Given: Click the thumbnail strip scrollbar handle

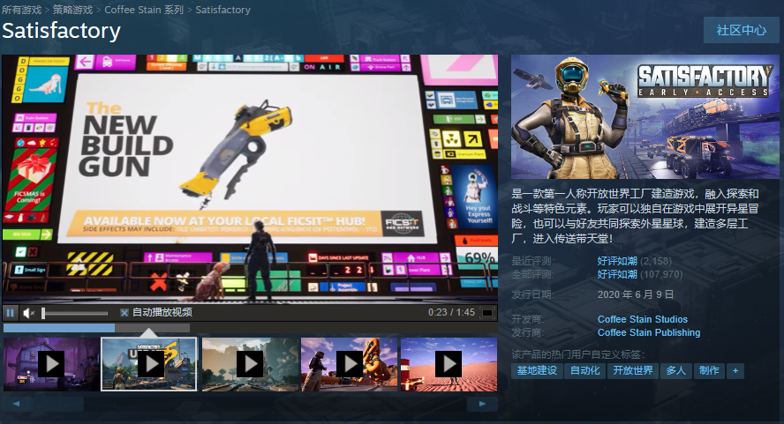Looking at the screenshot, I should 59,404.
